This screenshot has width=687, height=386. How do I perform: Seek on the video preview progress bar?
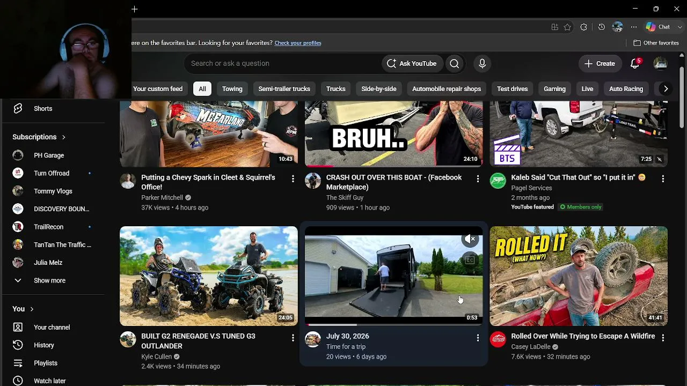394,324
